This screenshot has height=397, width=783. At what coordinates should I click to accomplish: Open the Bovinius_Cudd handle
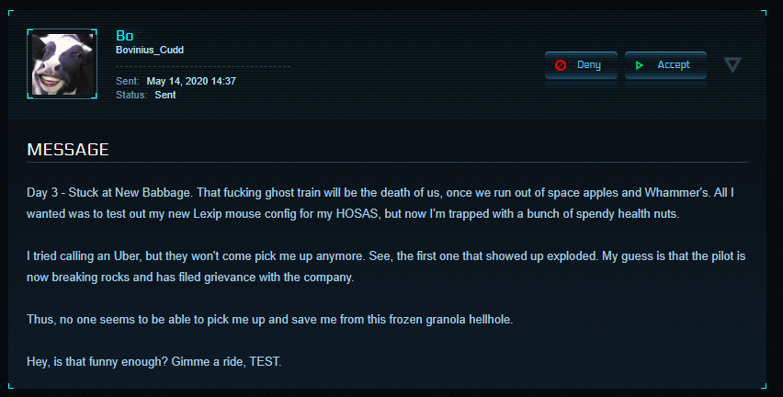(150, 50)
